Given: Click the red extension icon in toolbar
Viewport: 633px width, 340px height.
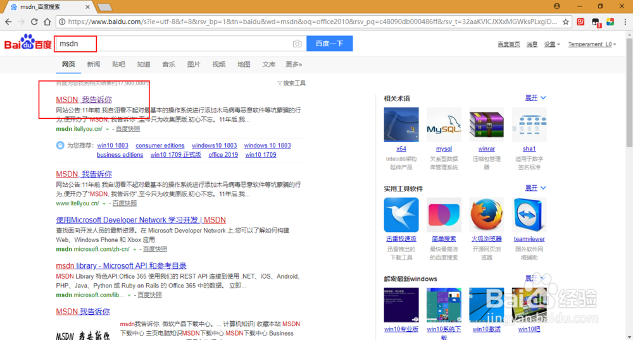Looking at the screenshot, I should coord(580,21).
